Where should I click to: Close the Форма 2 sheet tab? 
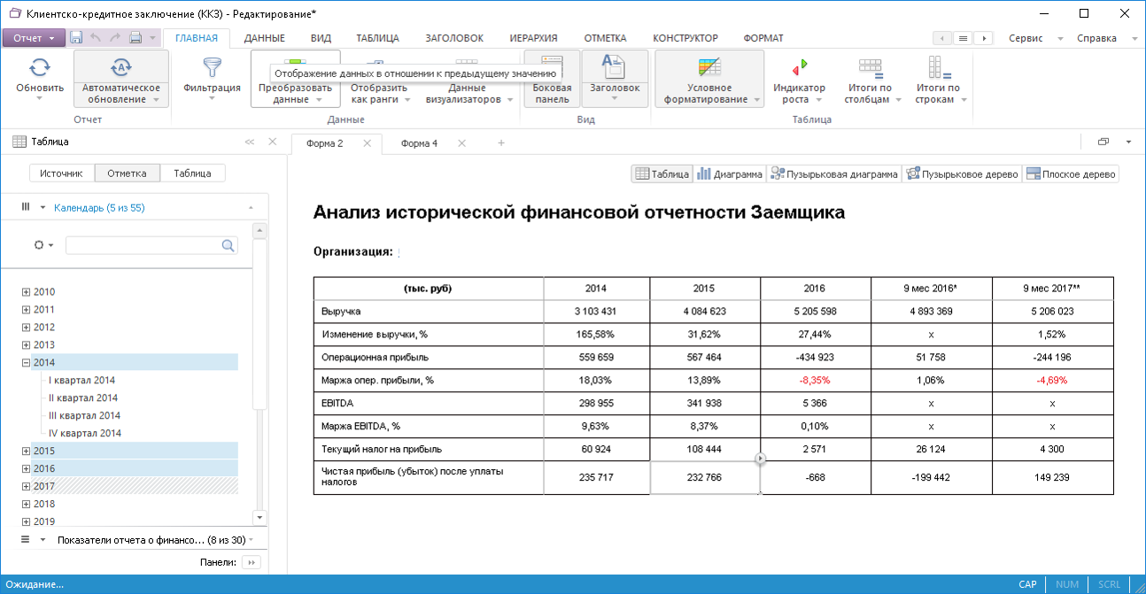click(x=367, y=143)
